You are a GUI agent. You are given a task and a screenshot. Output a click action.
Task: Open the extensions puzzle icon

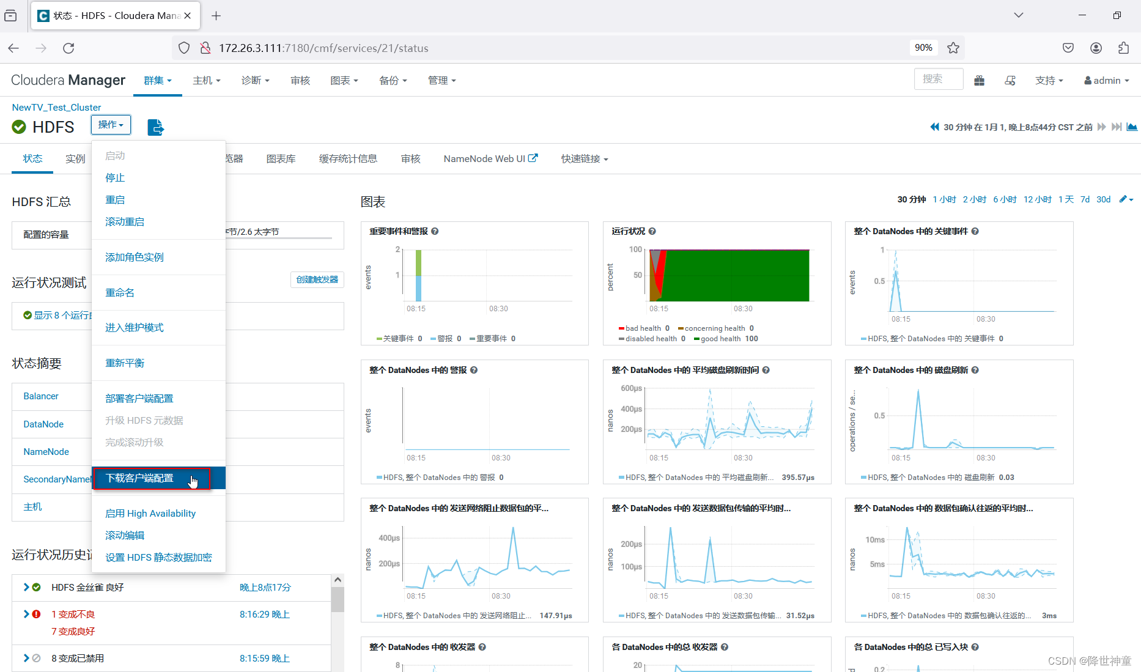click(1123, 48)
